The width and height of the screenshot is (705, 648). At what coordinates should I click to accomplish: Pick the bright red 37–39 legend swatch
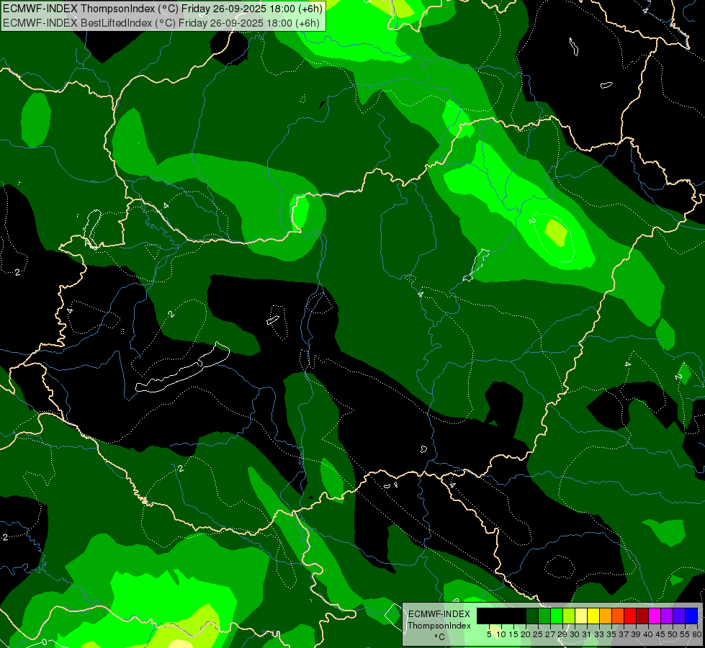pos(630,616)
